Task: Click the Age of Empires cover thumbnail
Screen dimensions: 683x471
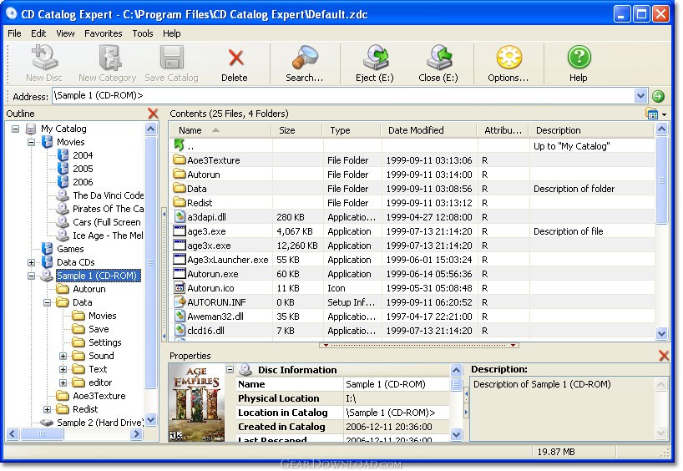Action: pyautogui.click(x=196, y=403)
